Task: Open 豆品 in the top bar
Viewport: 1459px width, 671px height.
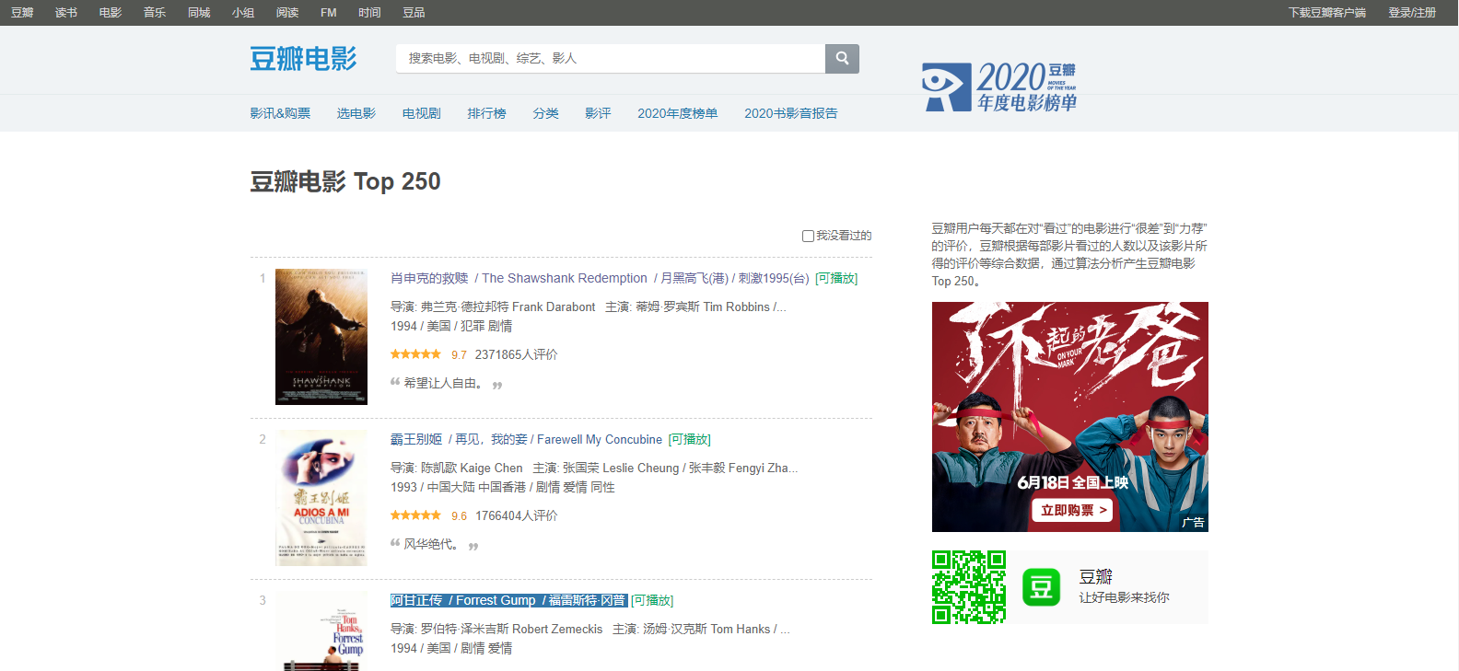Action: tap(414, 13)
